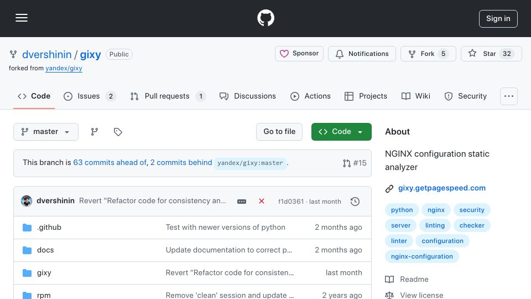Click dvershinin avatar in latest commit

pyautogui.click(x=27, y=201)
